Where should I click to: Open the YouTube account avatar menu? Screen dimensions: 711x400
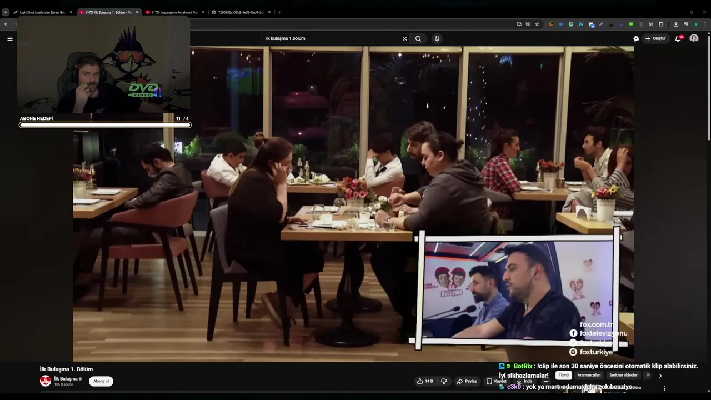pyautogui.click(x=694, y=38)
